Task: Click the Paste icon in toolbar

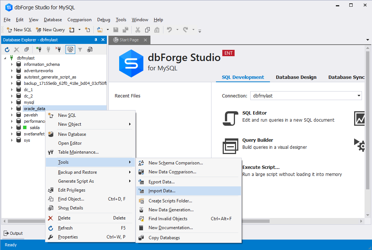Action: [157, 30]
